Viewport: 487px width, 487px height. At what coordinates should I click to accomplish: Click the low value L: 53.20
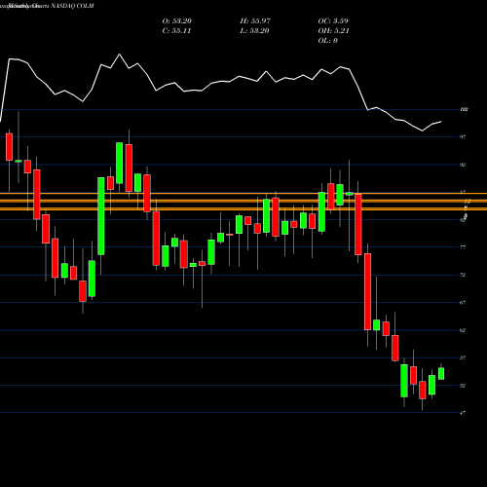[254, 30]
